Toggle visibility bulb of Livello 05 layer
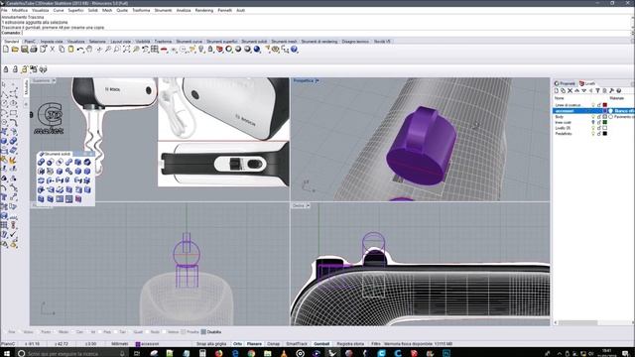Viewport: 635px width, 357px height. tap(593, 128)
